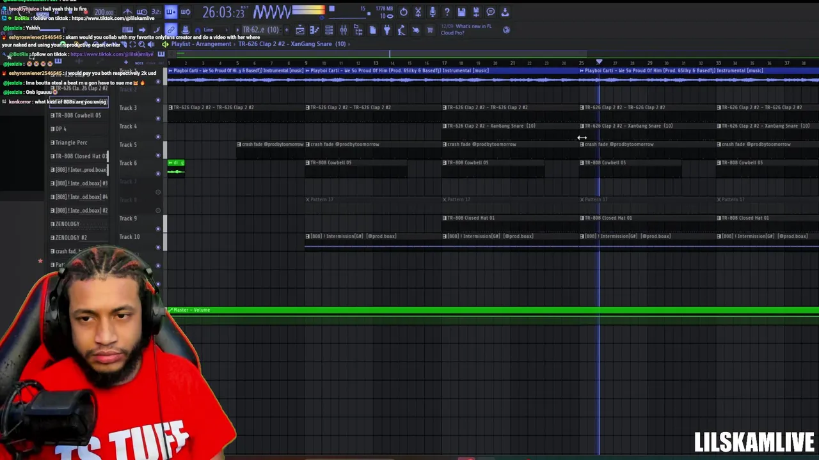Toggle the metronome icon
The image size is (819, 460).
point(128,12)
